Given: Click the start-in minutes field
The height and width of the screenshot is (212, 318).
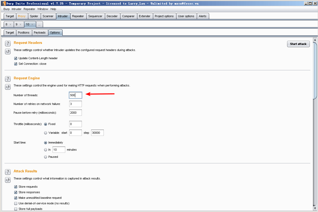Looking at the screenshot, I should (x=59, y=150).
